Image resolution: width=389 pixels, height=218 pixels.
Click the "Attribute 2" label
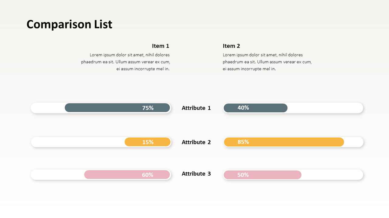(x=196, y=142)
